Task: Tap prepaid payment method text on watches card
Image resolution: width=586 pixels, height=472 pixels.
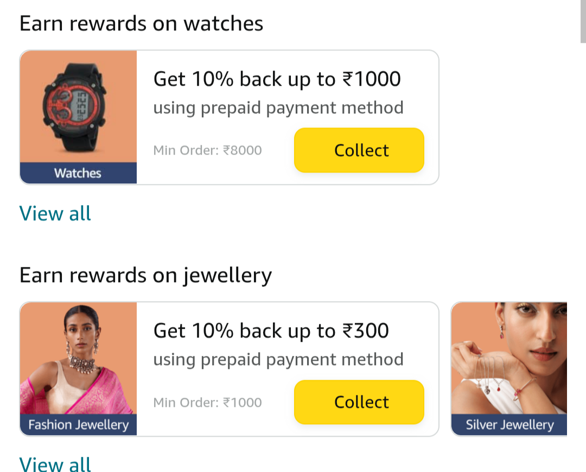Action: point(278,107)
